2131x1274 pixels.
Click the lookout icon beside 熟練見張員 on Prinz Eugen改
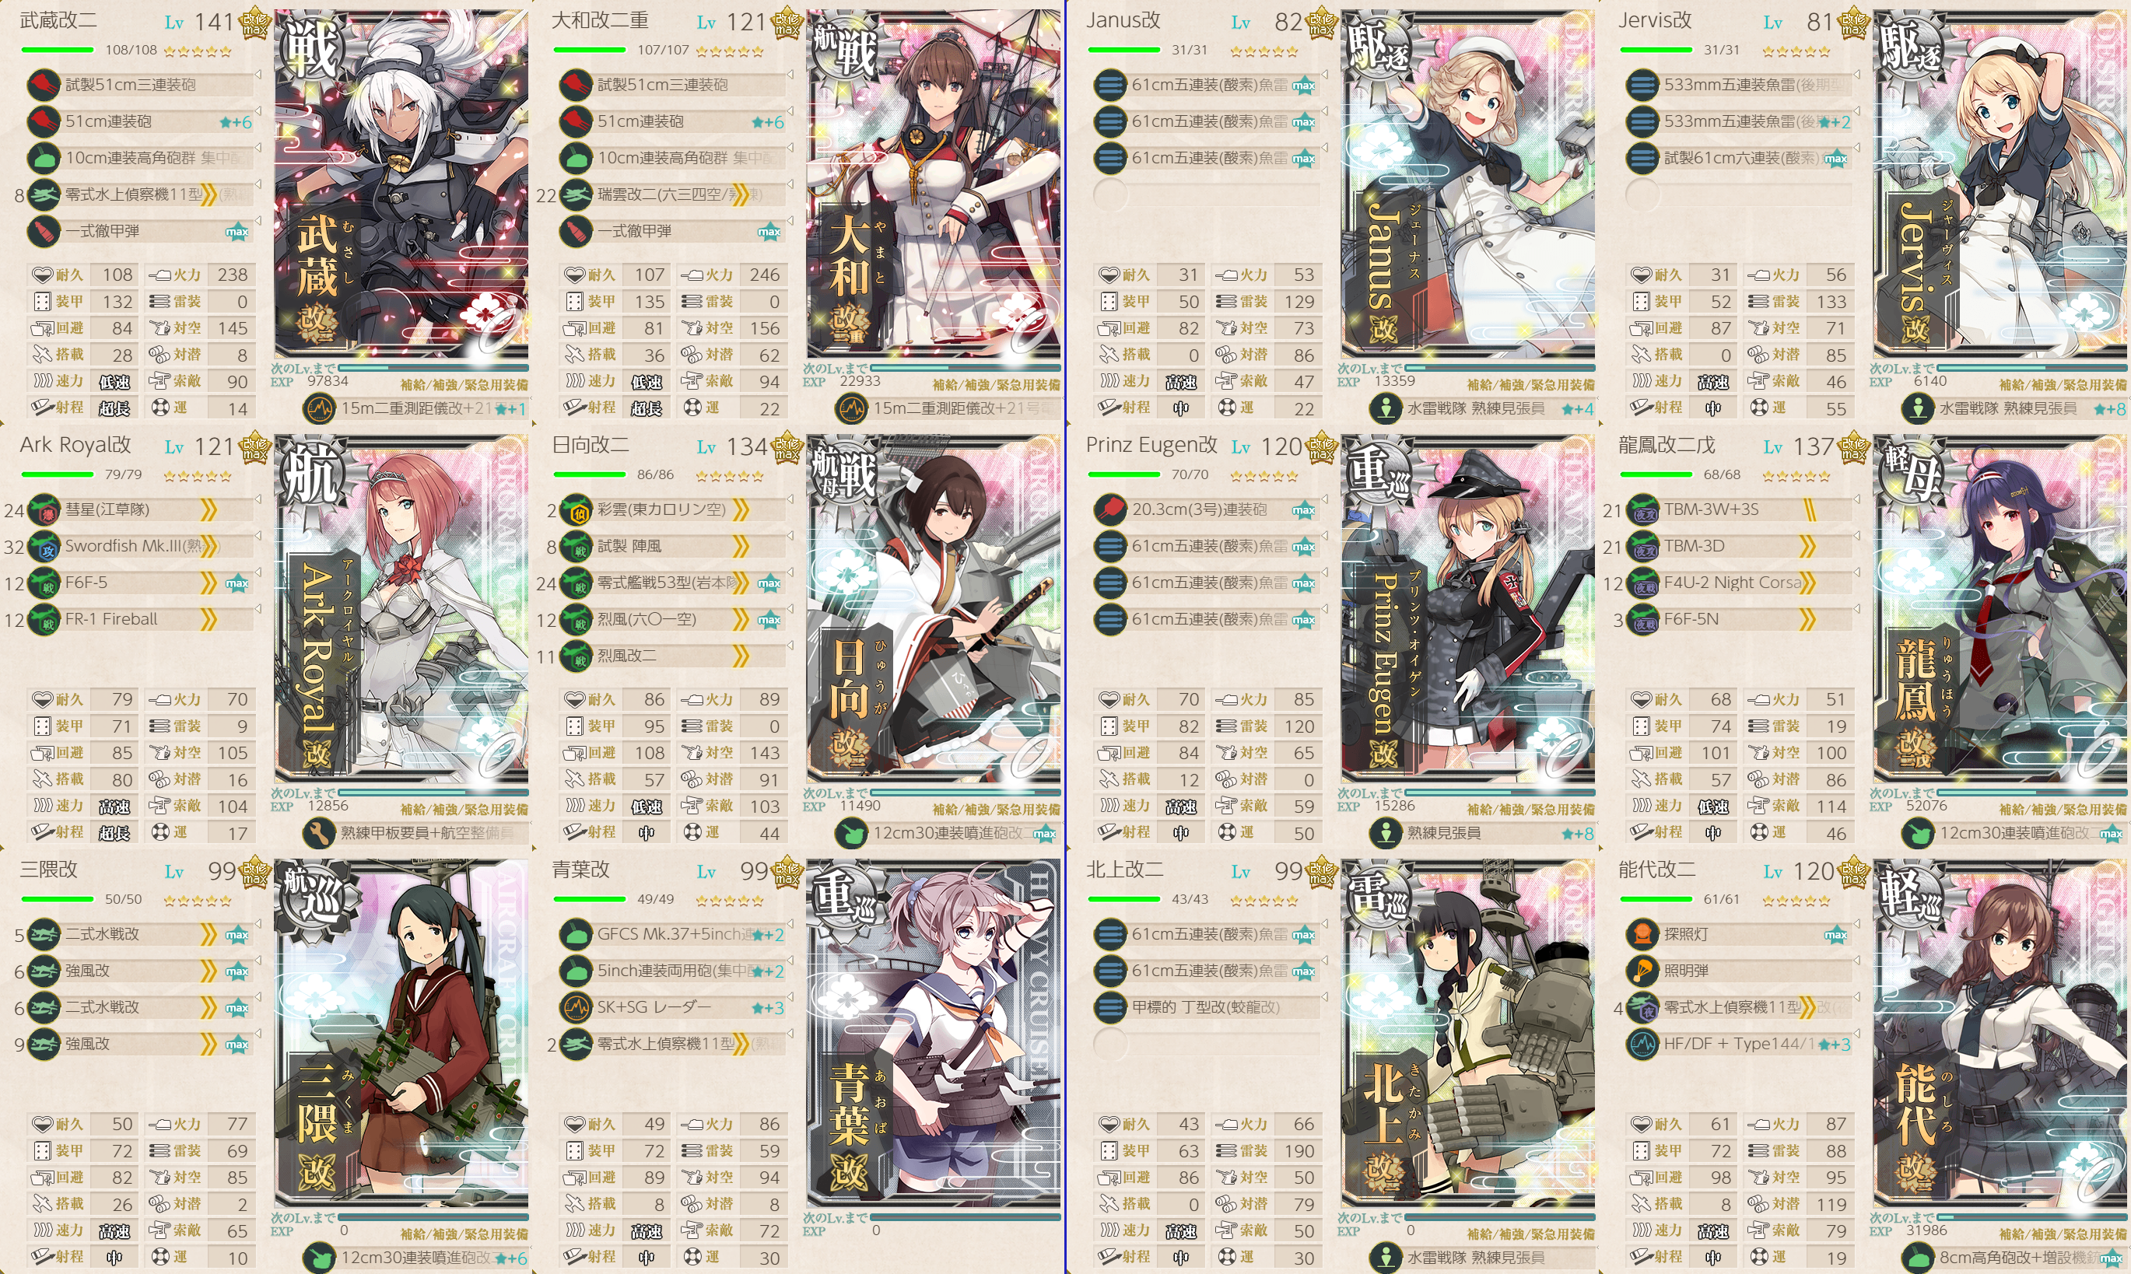[x=1385, y=833]
